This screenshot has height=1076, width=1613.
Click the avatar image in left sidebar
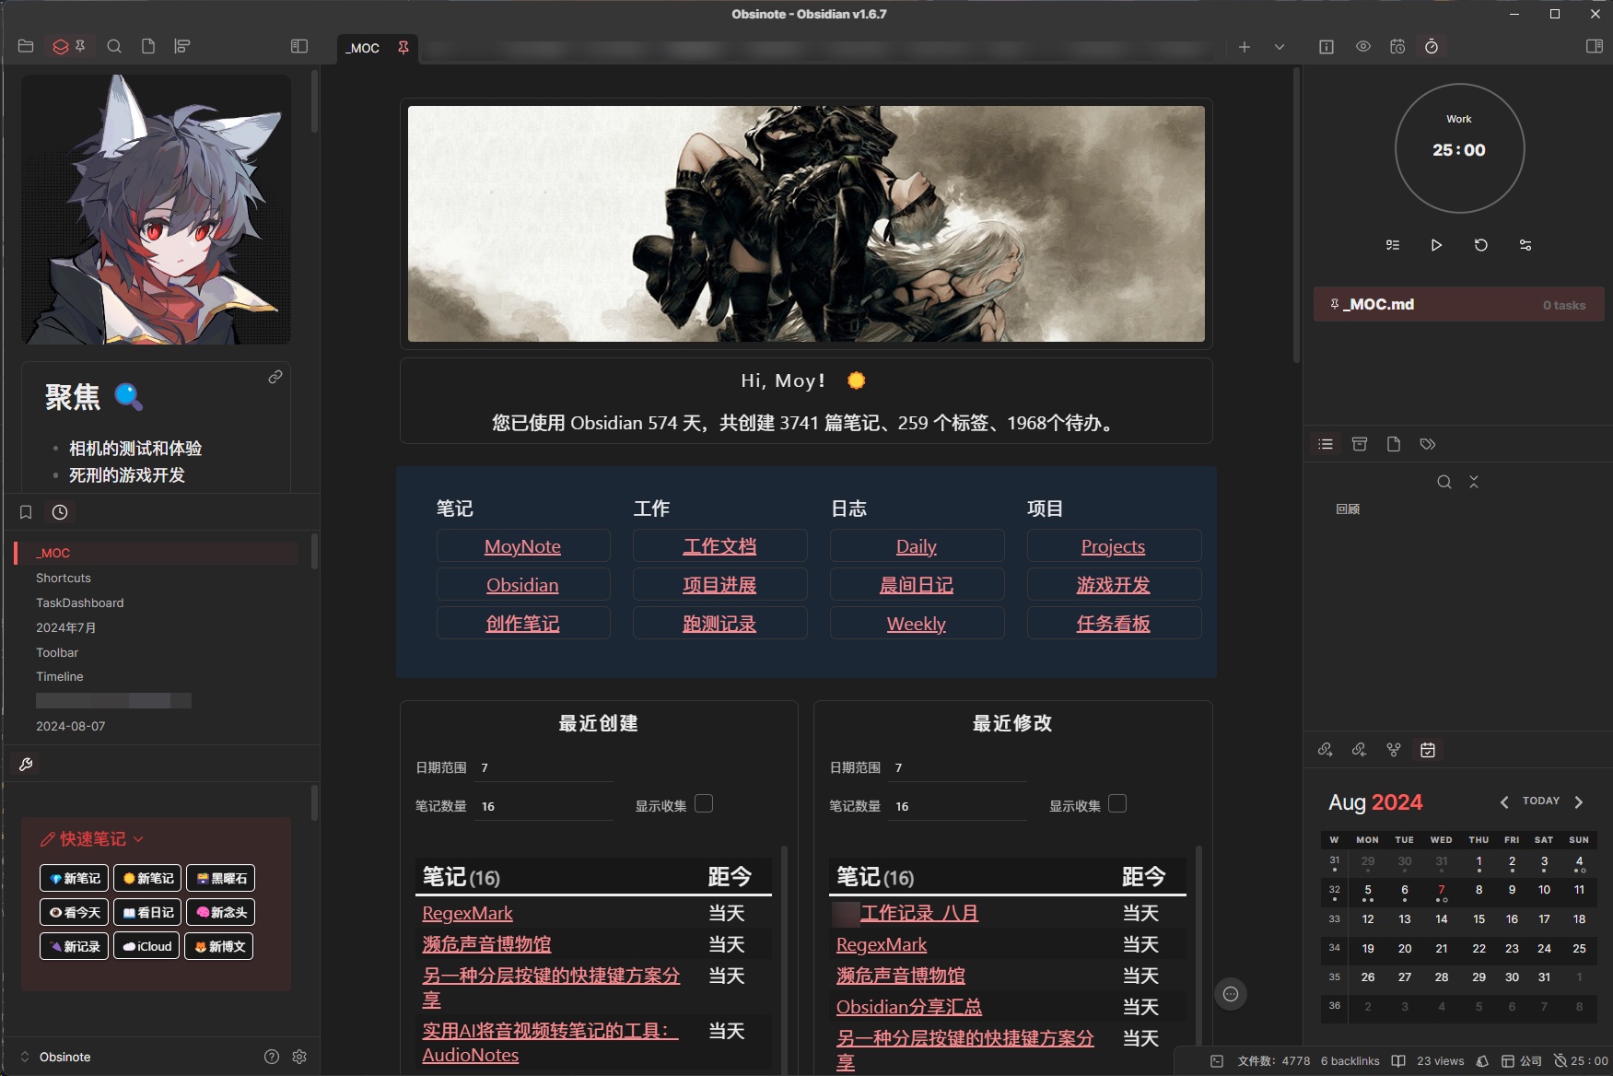point(156,210)
